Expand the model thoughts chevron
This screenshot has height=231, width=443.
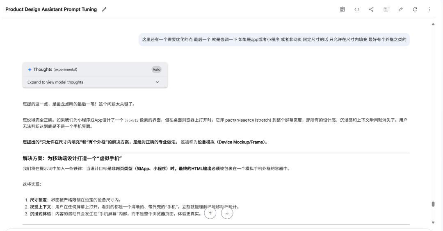click(x=158, y=82)
